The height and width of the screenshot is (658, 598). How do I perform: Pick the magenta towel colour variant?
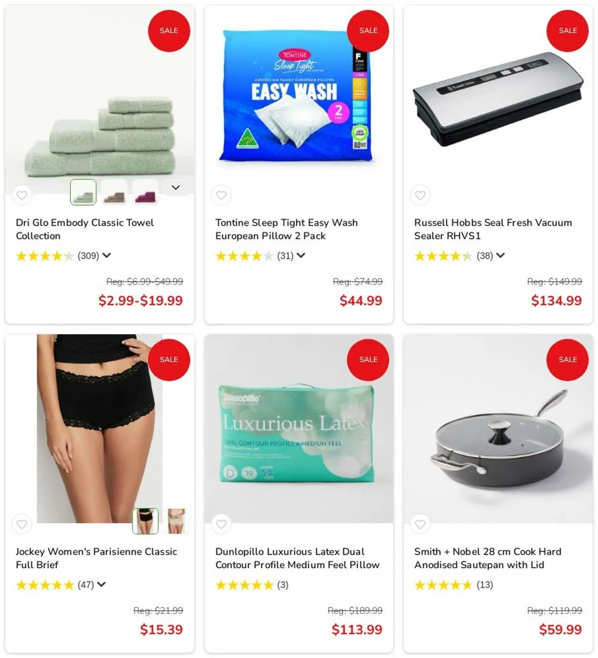click(145, 192)
